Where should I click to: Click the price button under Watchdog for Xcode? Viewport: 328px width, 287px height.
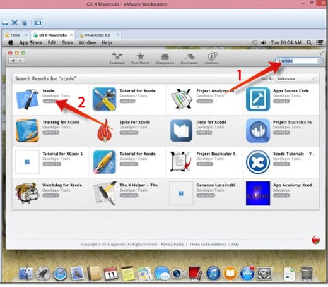pos(50,195)
